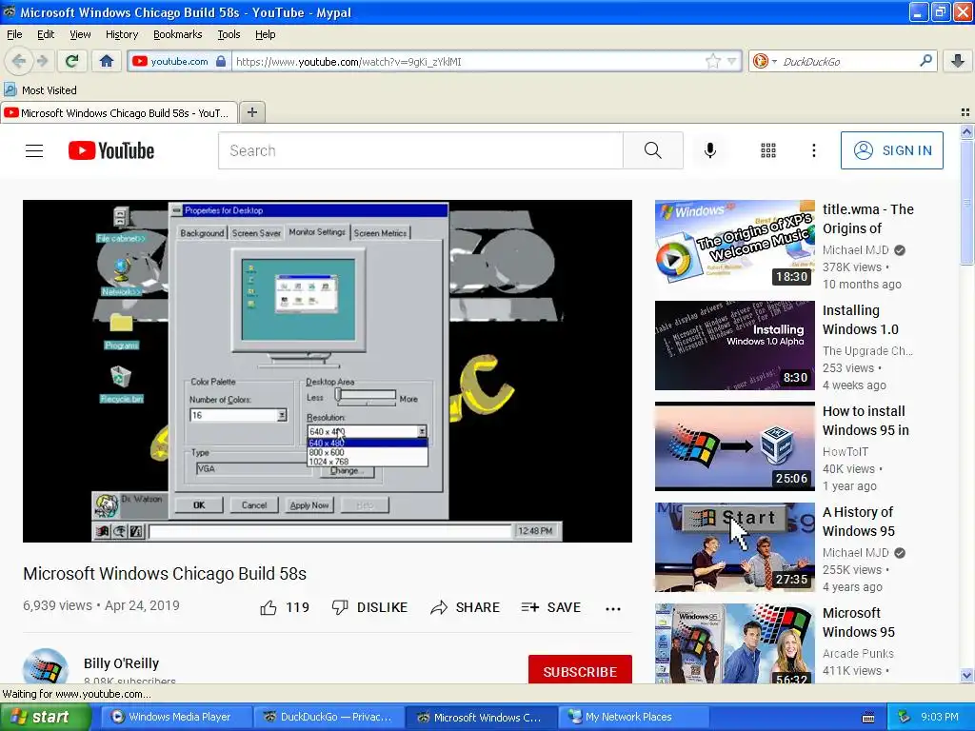Click the list all tabs icon
This screenshot has height=731, width=975.
pyautogui.click(x=965, y=112)
